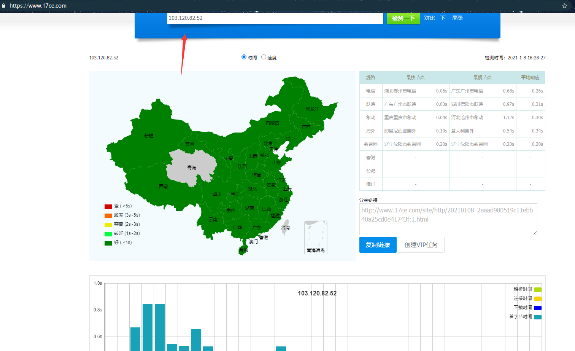Viewport: 575px width, 351px height.
Task: Click the share link text area
Action: click(x=448, y=219)
